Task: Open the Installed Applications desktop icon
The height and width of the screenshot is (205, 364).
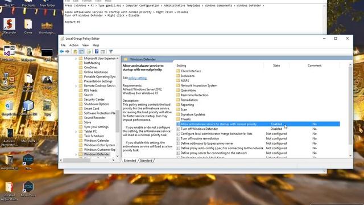Action: point(9,191)
